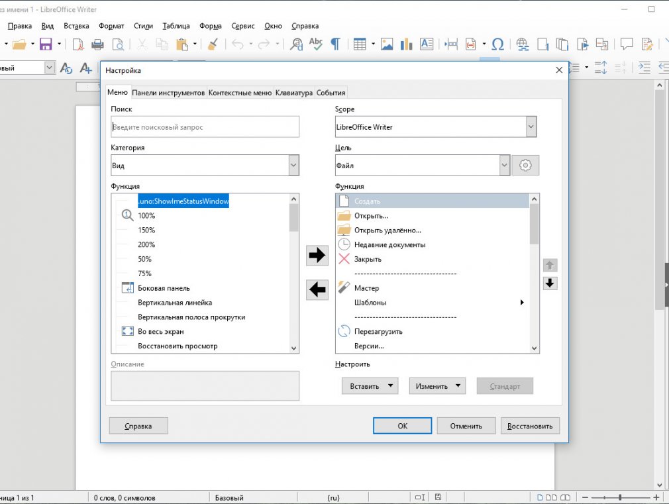Click the gear button next to Цель
Image resolution: width=669 pixels, height=504 pixels.
[x=525, y=165]
